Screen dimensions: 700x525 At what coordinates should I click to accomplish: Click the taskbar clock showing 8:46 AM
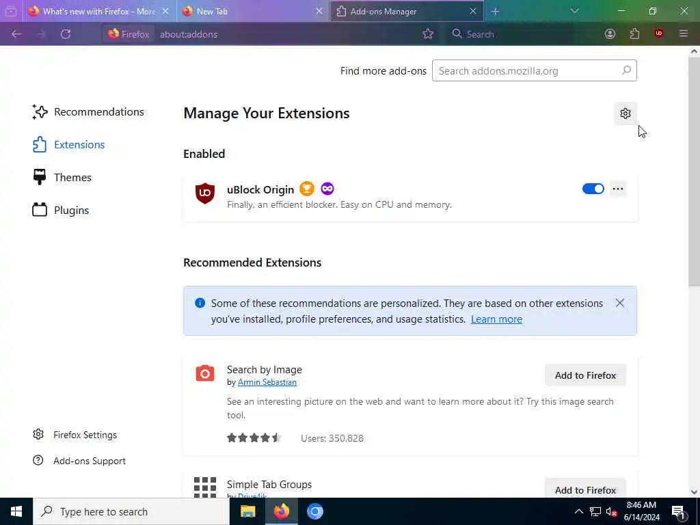tap(641, 511)
